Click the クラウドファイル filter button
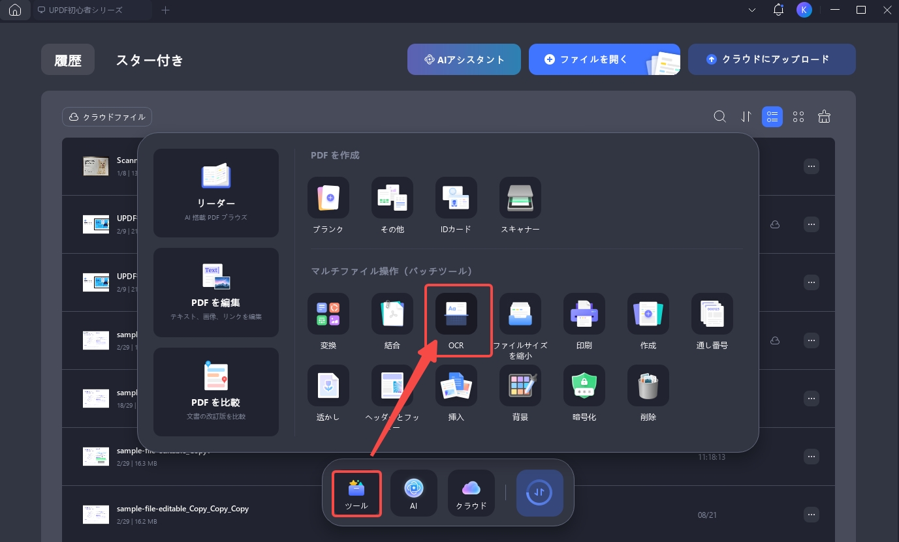Screen dimensions: 899x542 107,117
